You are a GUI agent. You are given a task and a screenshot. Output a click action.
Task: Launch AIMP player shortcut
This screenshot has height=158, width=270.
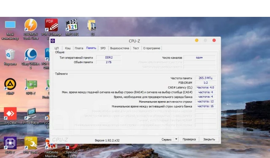pos(10,86)
